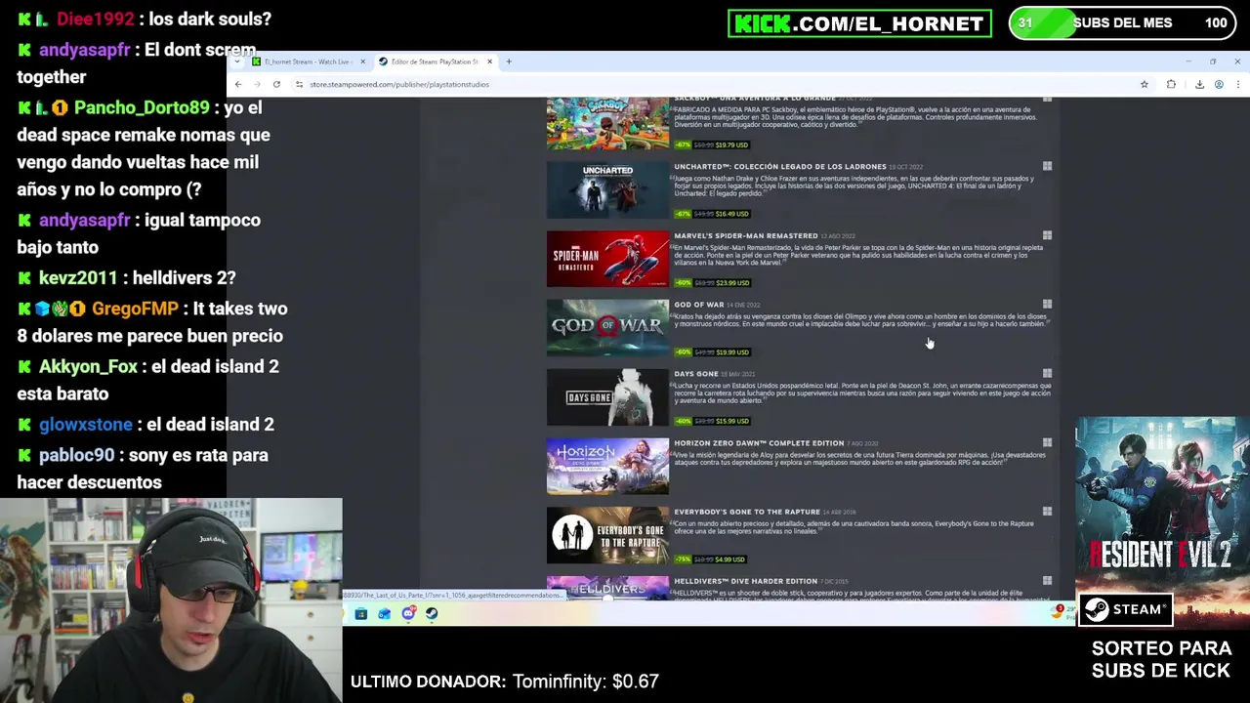Switch to El_hornet Stream Kick tab
The width and height of the screenshot is (1250, 703).
tap(309, 62)
